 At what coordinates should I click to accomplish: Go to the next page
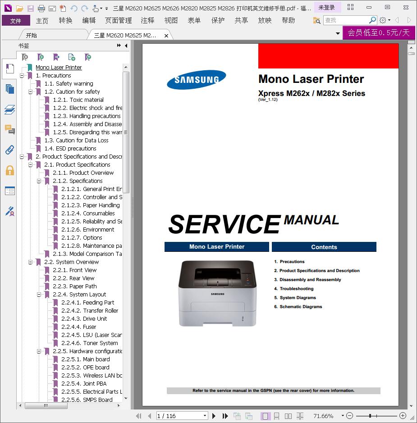(214, 416)
